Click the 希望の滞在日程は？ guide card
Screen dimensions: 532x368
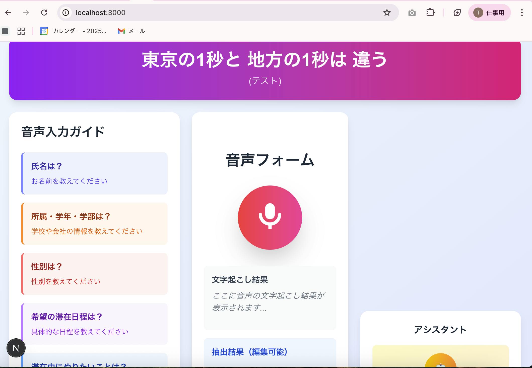[x=94, y=324]
